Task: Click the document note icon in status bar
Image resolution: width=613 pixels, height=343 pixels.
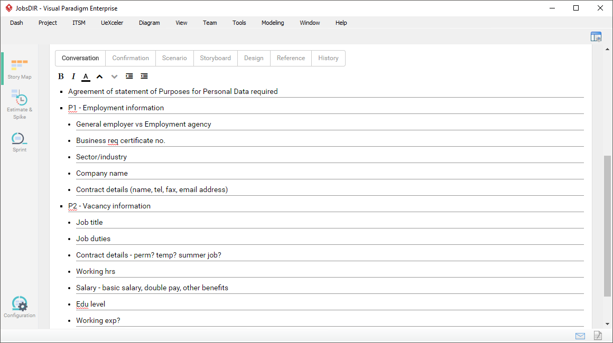Action: [x=598, y=336]
